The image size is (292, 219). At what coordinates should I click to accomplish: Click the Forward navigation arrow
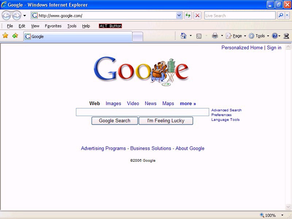click(16, 16)
